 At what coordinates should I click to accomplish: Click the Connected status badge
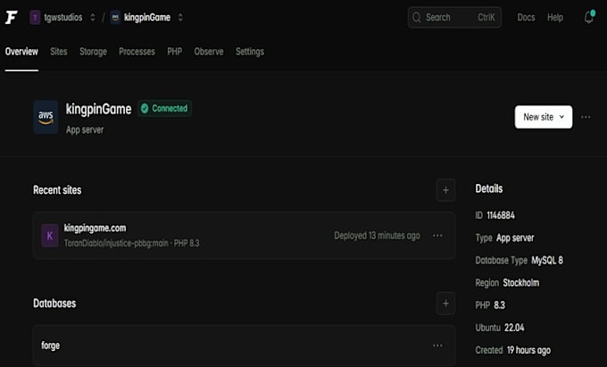coord(164,108)
